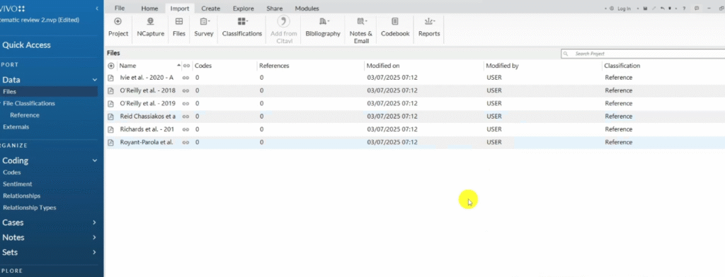Click the feedback chat bubble icon

click(697, 8)
